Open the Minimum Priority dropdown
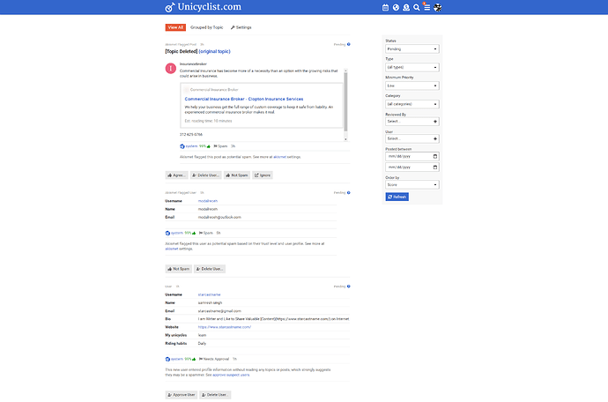 click(x=412, y=86)
